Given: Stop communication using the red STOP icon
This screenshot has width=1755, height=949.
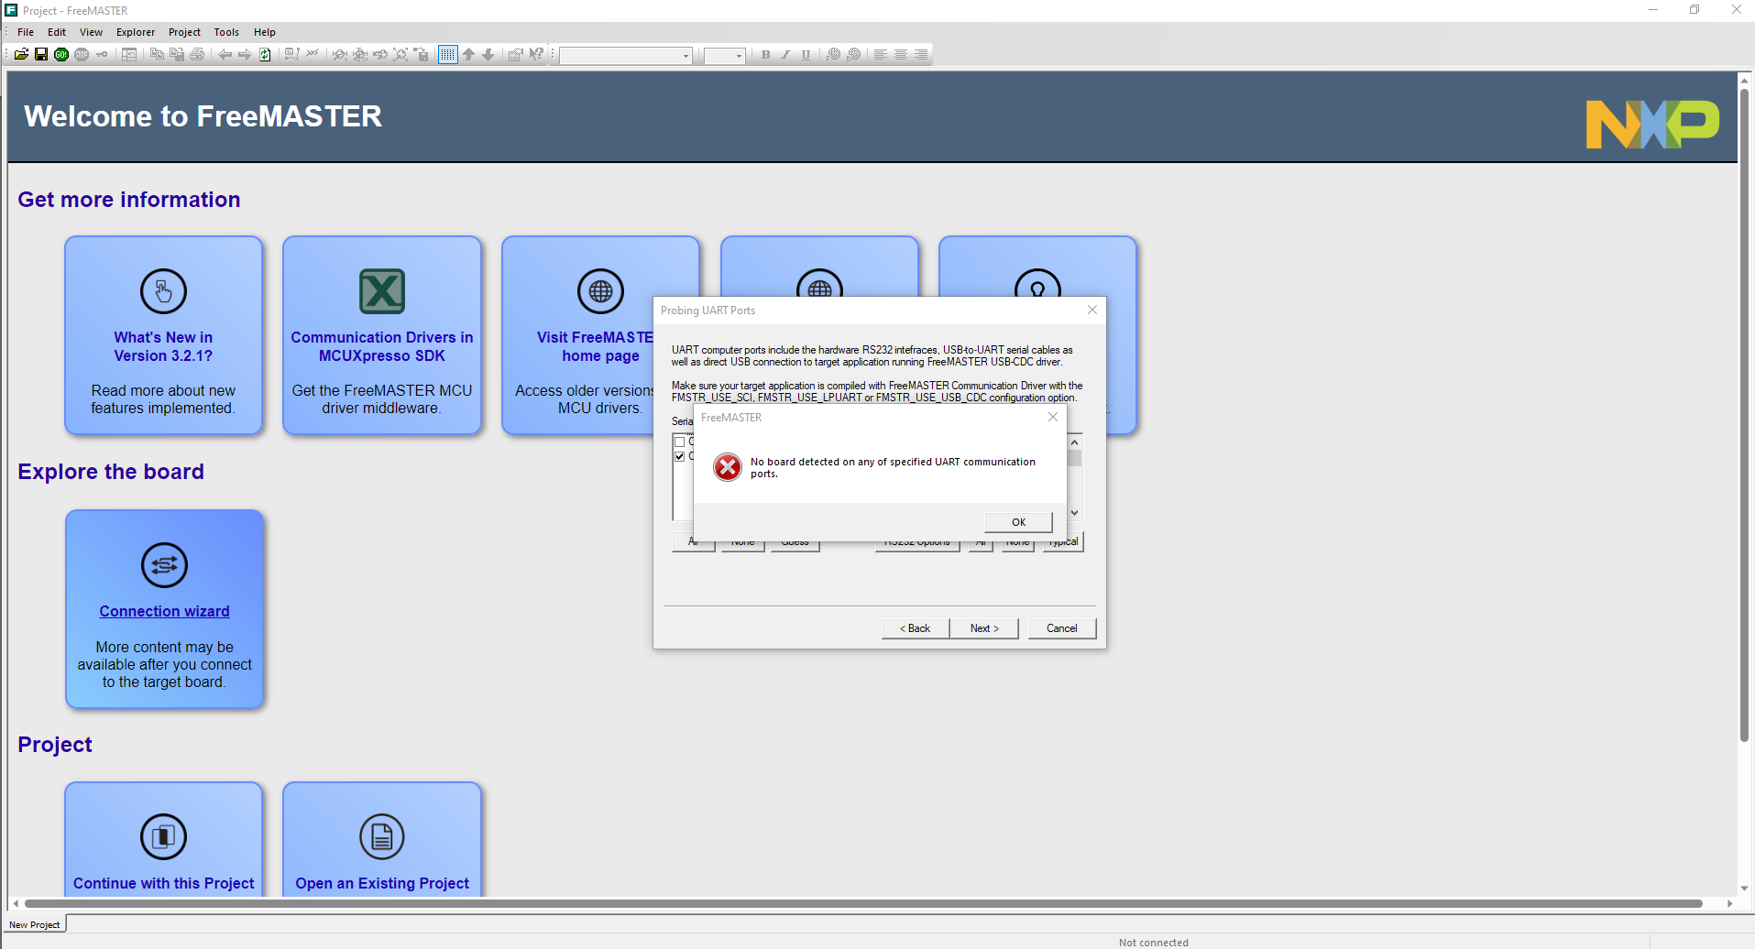Looking at the screenshot, I should tap(81, 54).
